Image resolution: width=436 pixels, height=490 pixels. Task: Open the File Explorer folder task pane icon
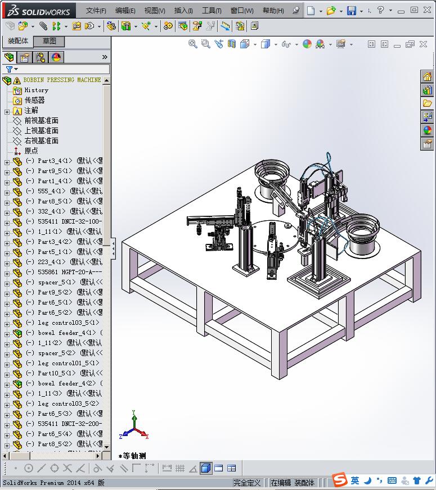click(427, 103)
